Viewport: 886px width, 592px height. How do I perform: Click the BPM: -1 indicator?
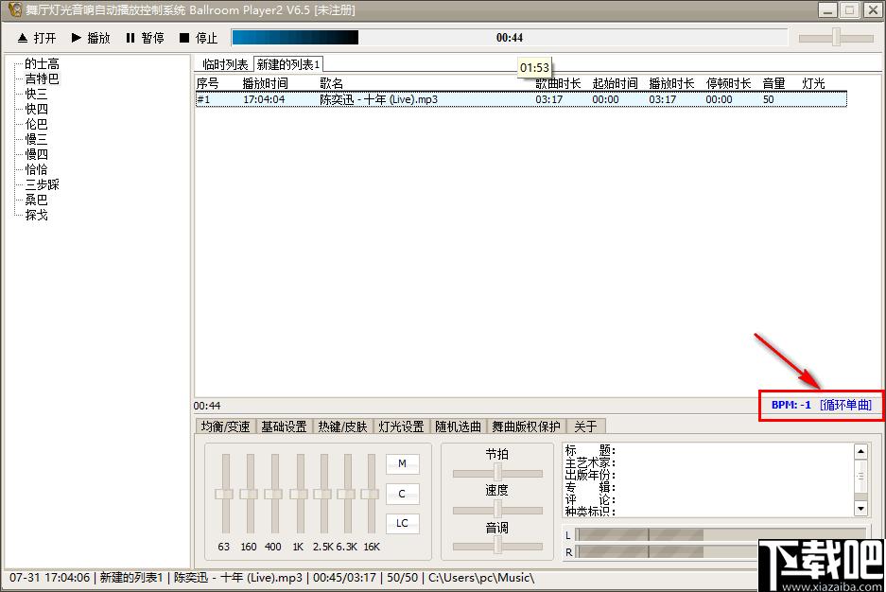791,405
